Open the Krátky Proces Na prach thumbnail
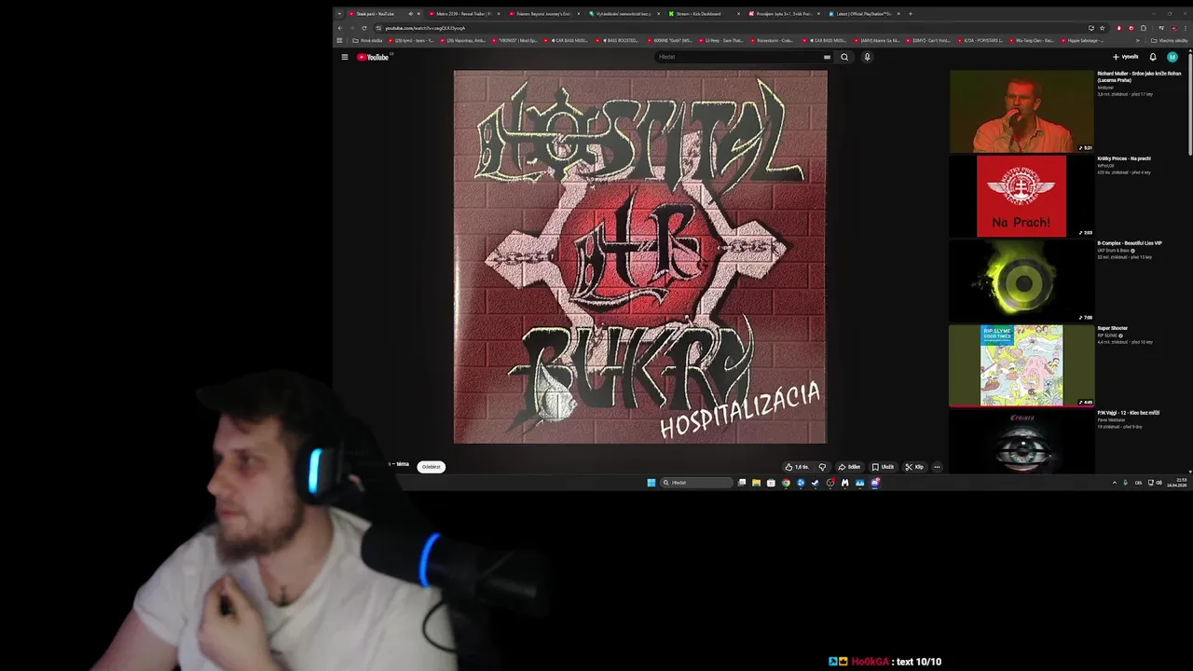Screen dimensions: 1193x671 pyautogui.click(x=1022, y=196)
